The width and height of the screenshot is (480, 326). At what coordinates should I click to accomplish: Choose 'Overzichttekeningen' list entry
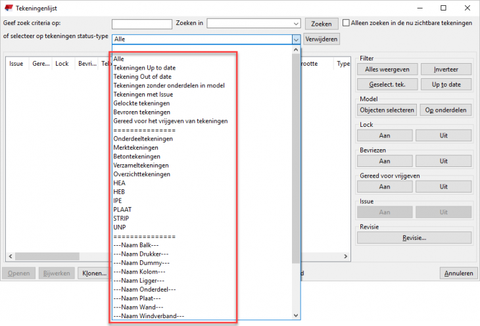click(x=142, y=174)
